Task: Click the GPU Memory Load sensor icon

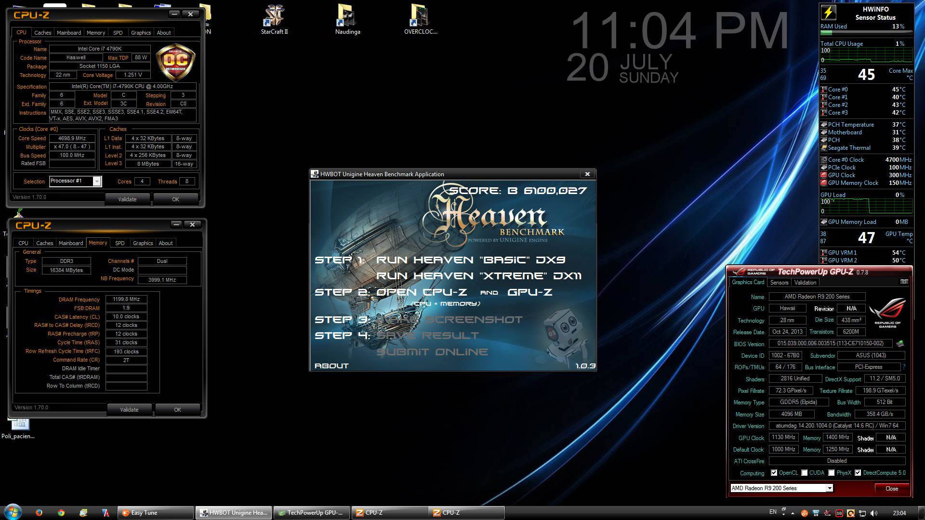Action: coord(824,222)
